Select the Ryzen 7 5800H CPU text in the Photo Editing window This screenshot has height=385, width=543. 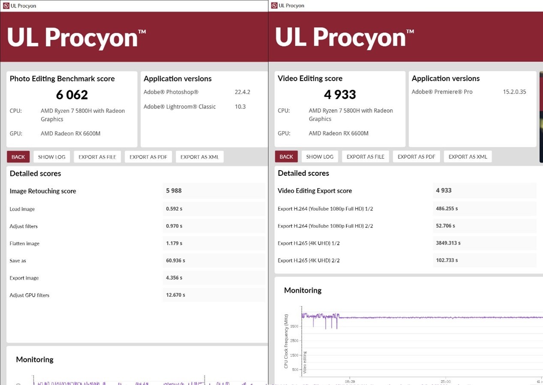coord(83,115)
